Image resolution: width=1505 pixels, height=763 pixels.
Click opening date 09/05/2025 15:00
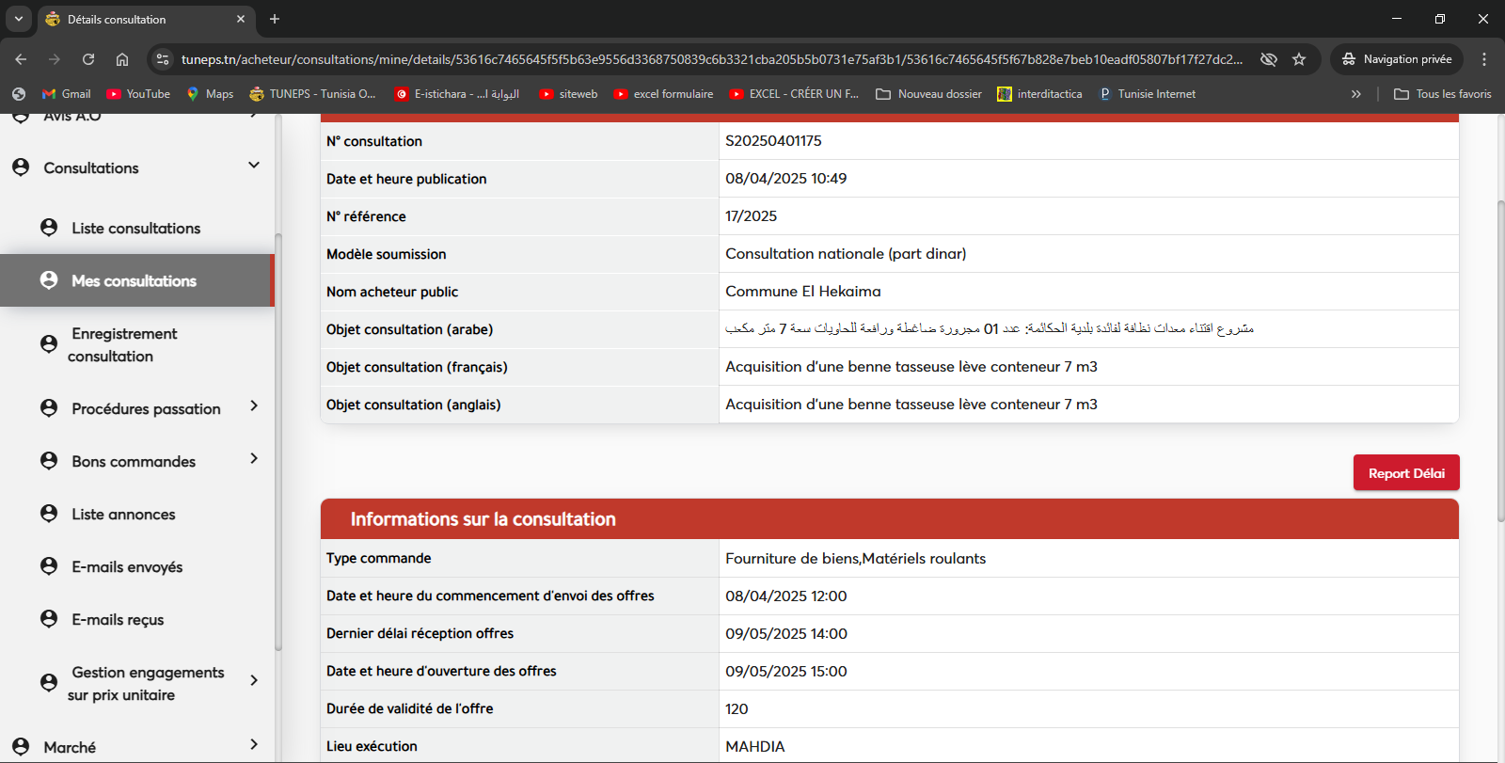786,672
